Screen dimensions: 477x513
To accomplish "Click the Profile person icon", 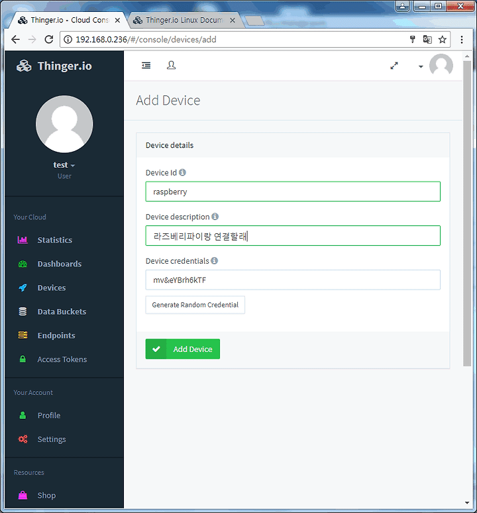I will (23, 415).
